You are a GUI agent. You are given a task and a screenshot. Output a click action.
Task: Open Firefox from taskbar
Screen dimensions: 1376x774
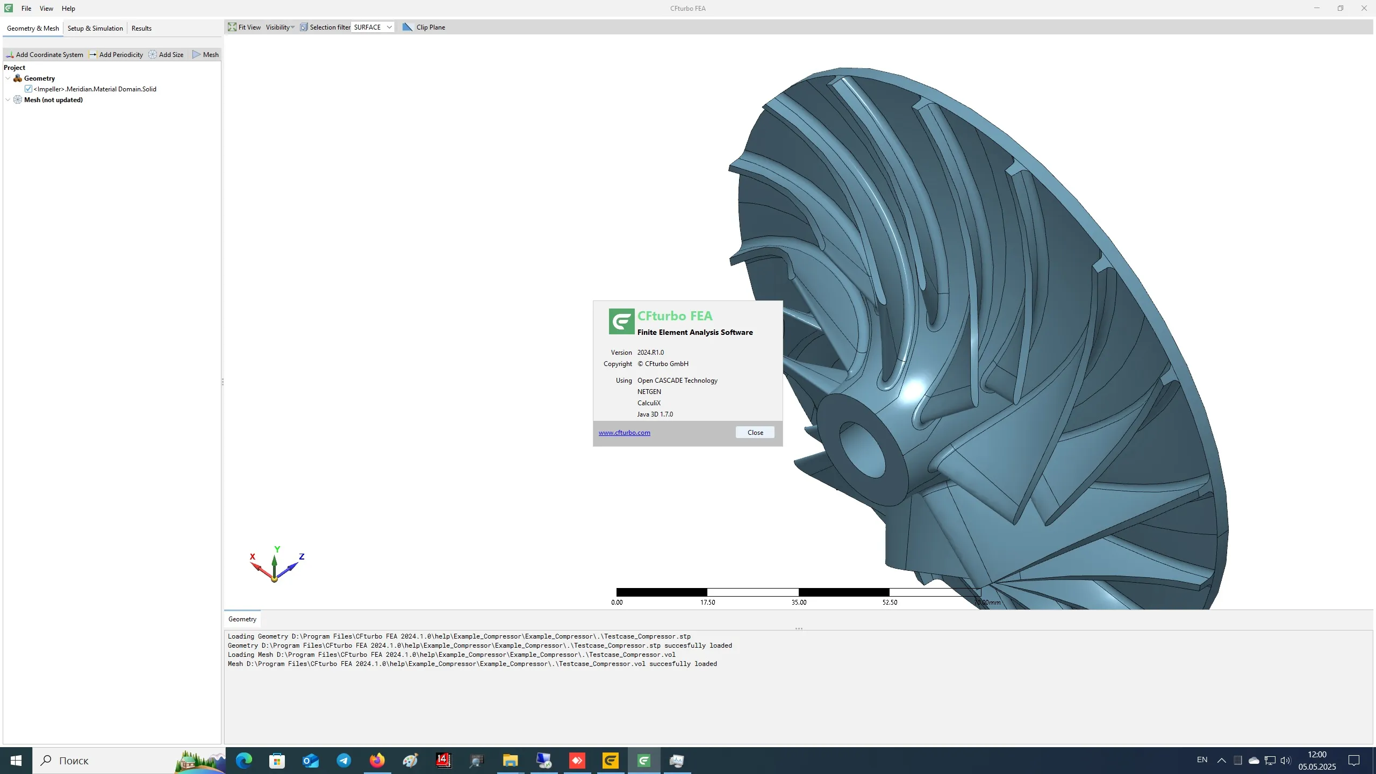click(377, 760)
